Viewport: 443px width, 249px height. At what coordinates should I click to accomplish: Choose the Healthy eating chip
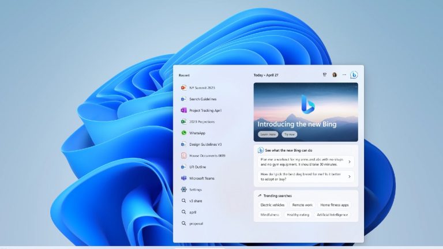[x=298, y=215]
